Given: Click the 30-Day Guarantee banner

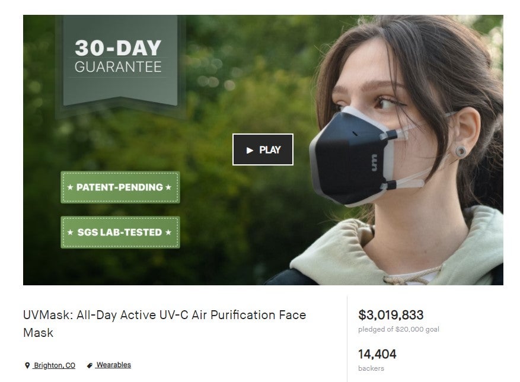Looking at the screenshot, I should coord(118,58).
